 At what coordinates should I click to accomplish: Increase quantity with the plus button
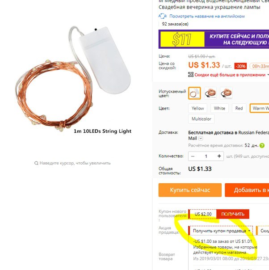pos(219,156)
